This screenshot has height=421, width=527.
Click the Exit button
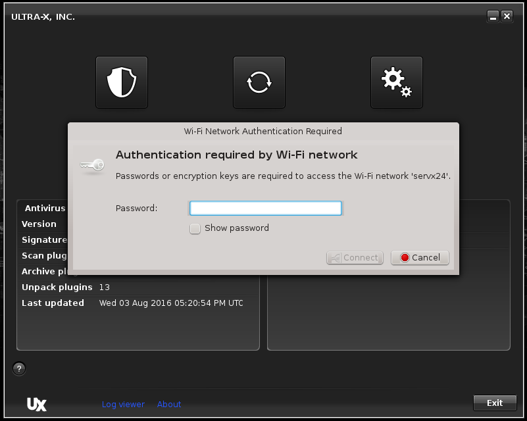tap(495, 403)
